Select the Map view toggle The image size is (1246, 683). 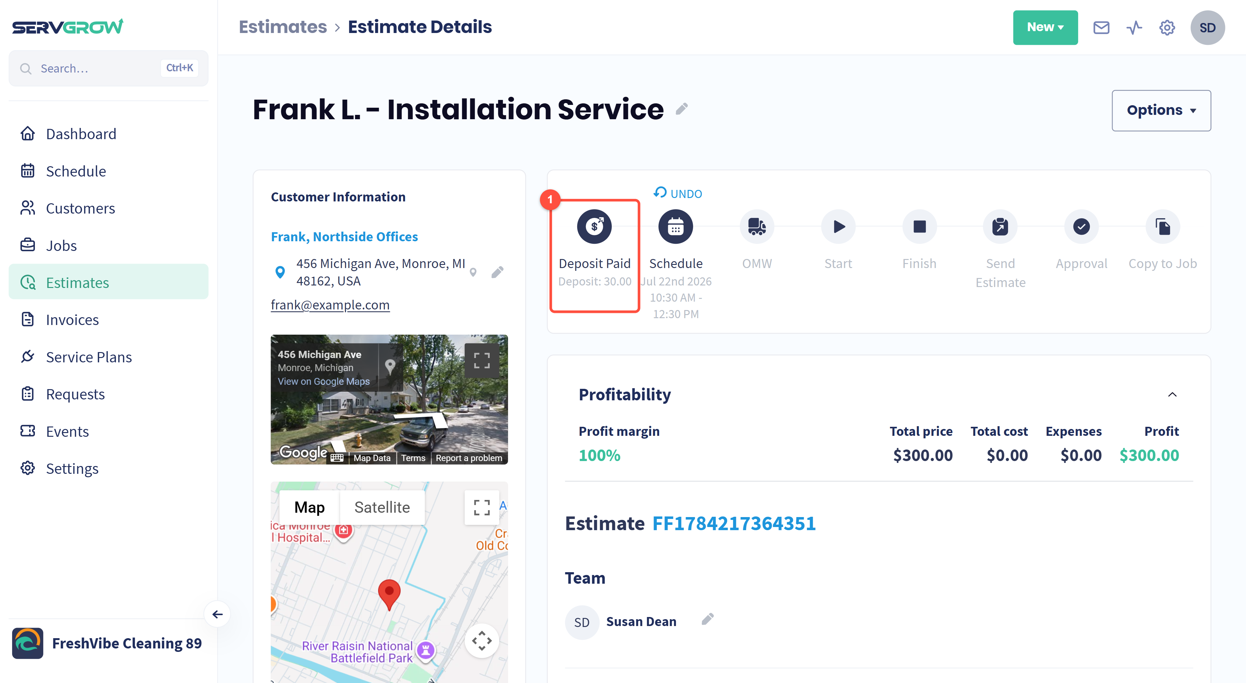(310, 507)
